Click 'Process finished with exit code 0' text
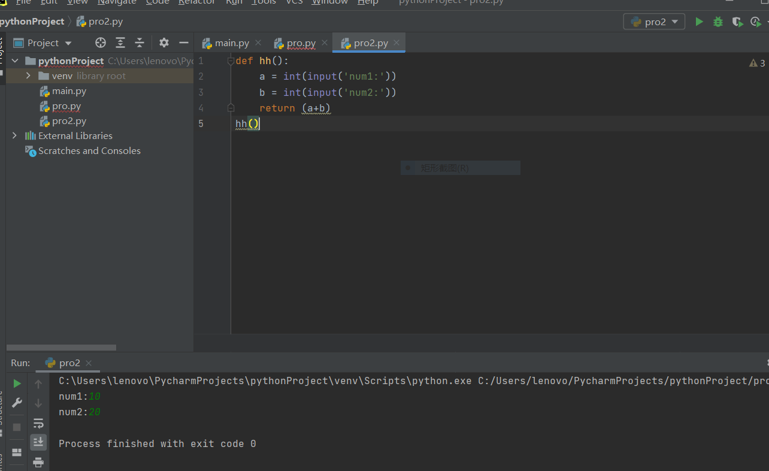 coord(158,444)
